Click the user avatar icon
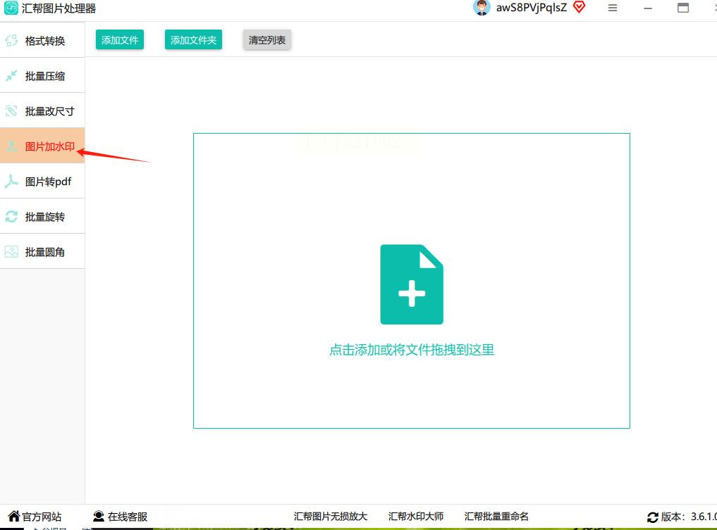This screenshot has height=530, width=717. click(482, 8)
